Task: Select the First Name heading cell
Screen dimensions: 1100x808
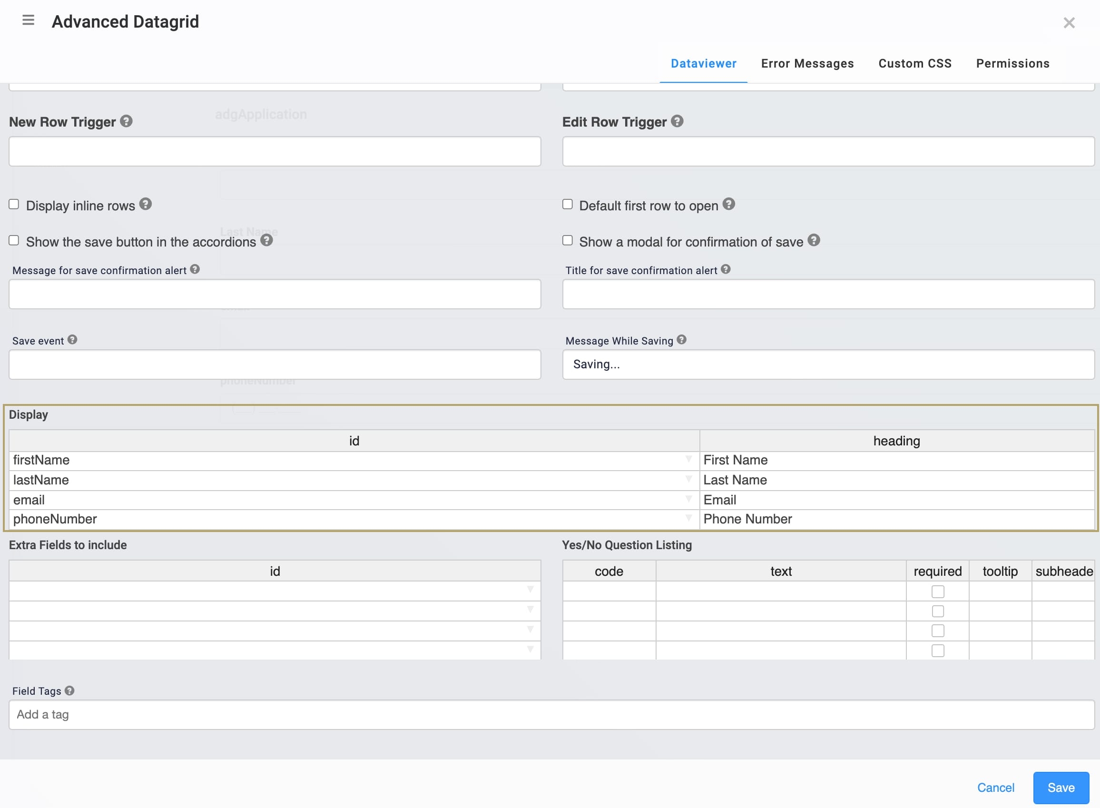Action: (897, 461)
